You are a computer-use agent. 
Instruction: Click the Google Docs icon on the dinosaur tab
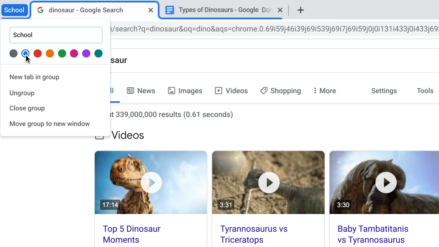(170, 10)
